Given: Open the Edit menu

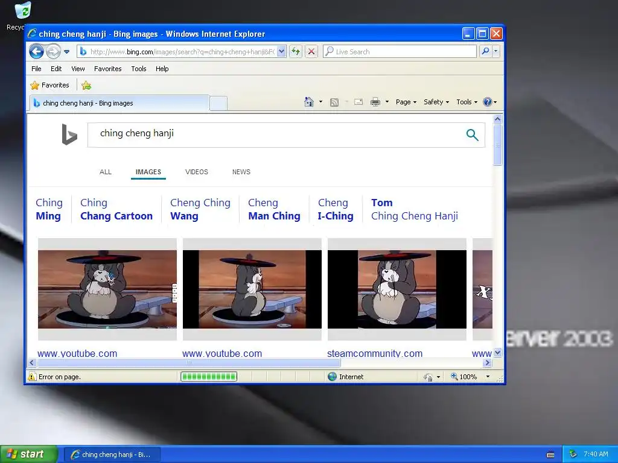Looking at the screenshot, I should [56, 69].
